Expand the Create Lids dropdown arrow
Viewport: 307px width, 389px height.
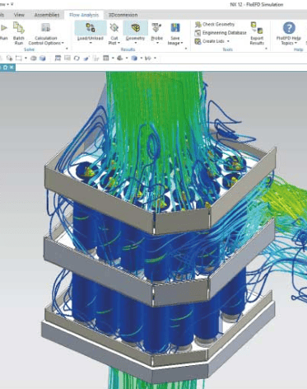228,41
